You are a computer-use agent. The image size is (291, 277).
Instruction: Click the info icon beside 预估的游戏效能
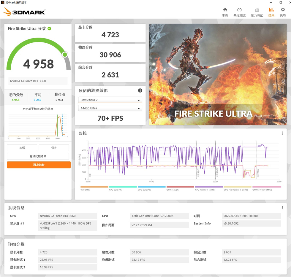tap(140, 90)
